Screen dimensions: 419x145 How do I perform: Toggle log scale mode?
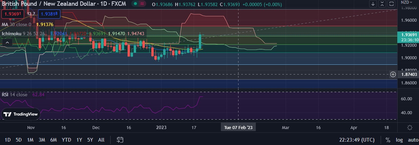tap(399, 140)
